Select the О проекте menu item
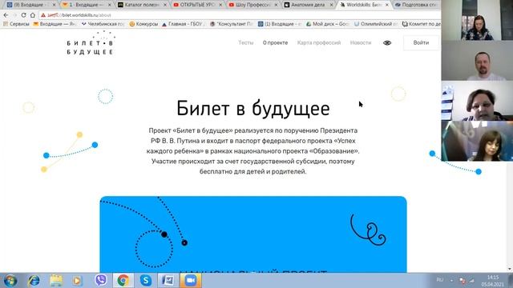The image size is (513, 288). click(x=275, y=42)
